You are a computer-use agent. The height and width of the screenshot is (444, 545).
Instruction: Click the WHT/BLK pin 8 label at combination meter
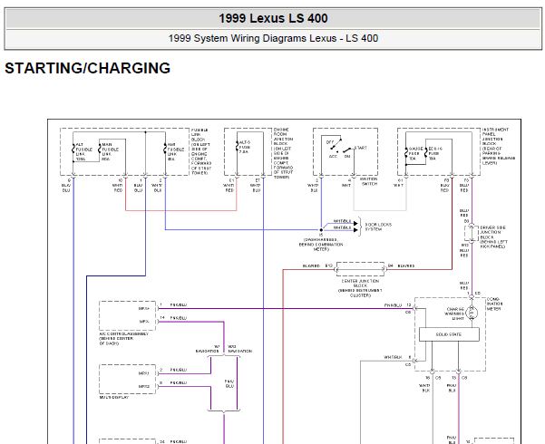397,357
